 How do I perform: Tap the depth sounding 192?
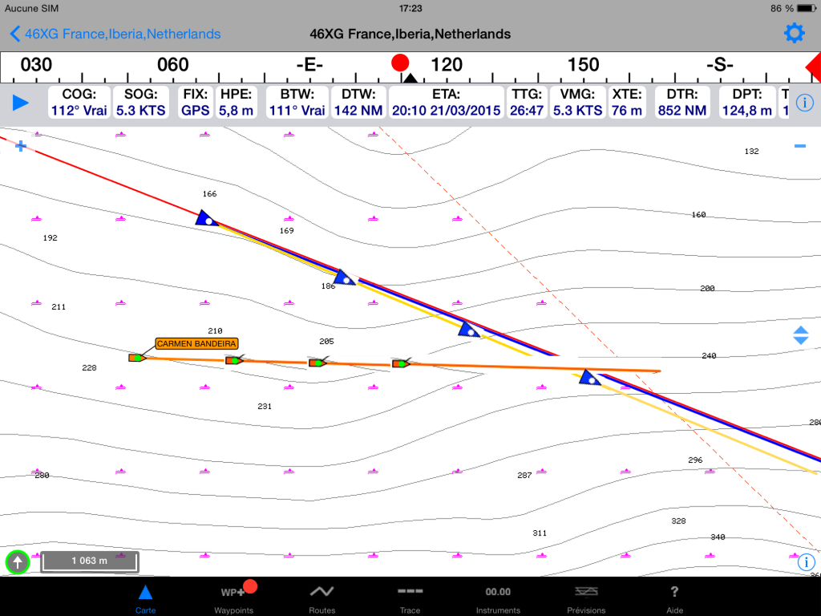[x=50, y=237]
